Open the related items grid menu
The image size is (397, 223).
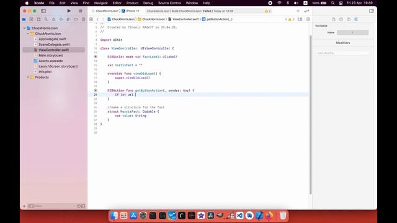coord(91,19)
